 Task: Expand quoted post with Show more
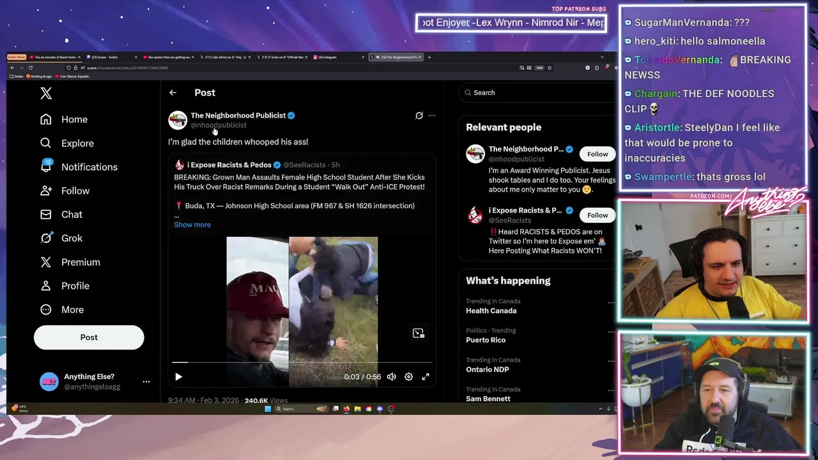point(192,224)
